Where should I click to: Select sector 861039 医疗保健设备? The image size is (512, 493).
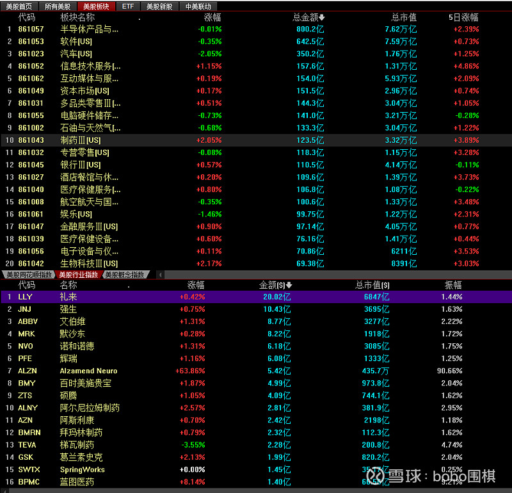tap(256, 239)
